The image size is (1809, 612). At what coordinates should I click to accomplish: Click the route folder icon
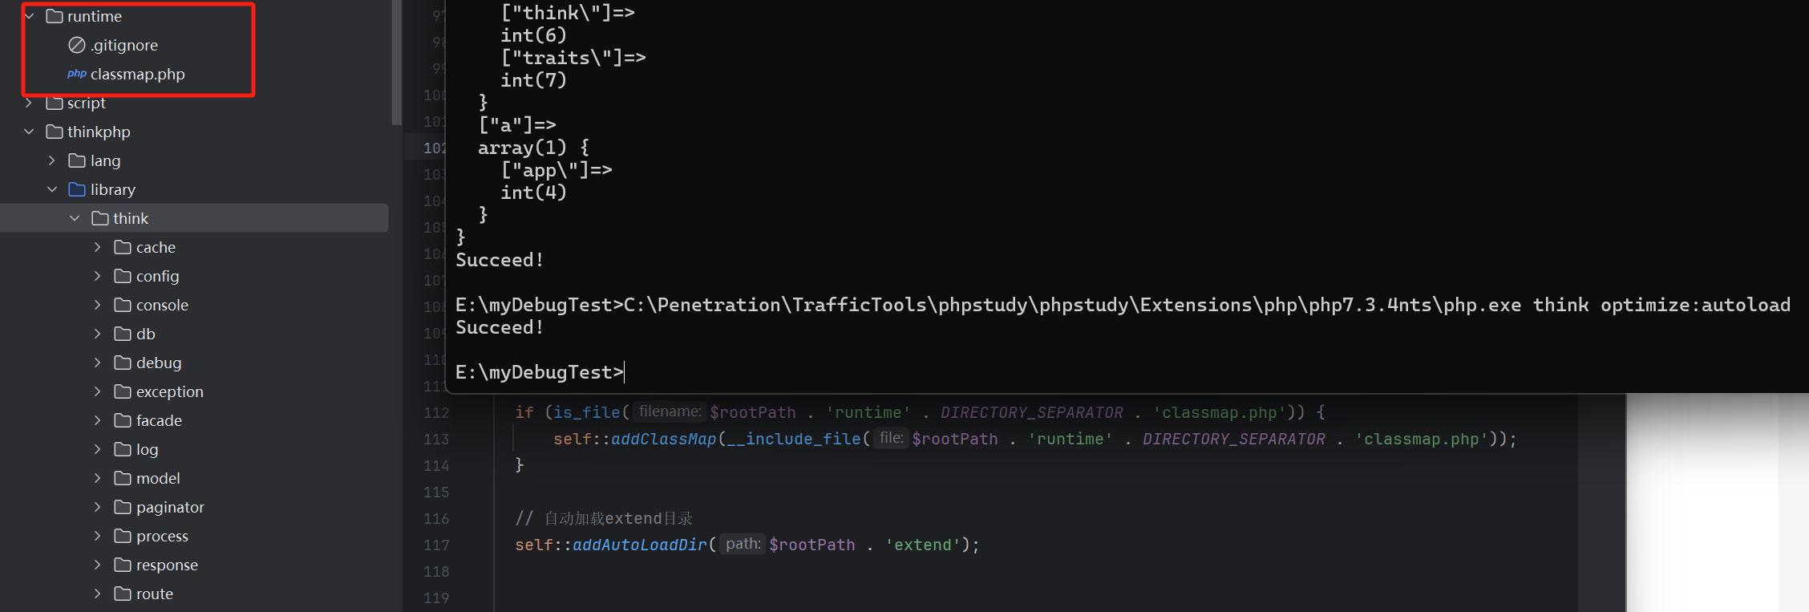pos(123,594)
